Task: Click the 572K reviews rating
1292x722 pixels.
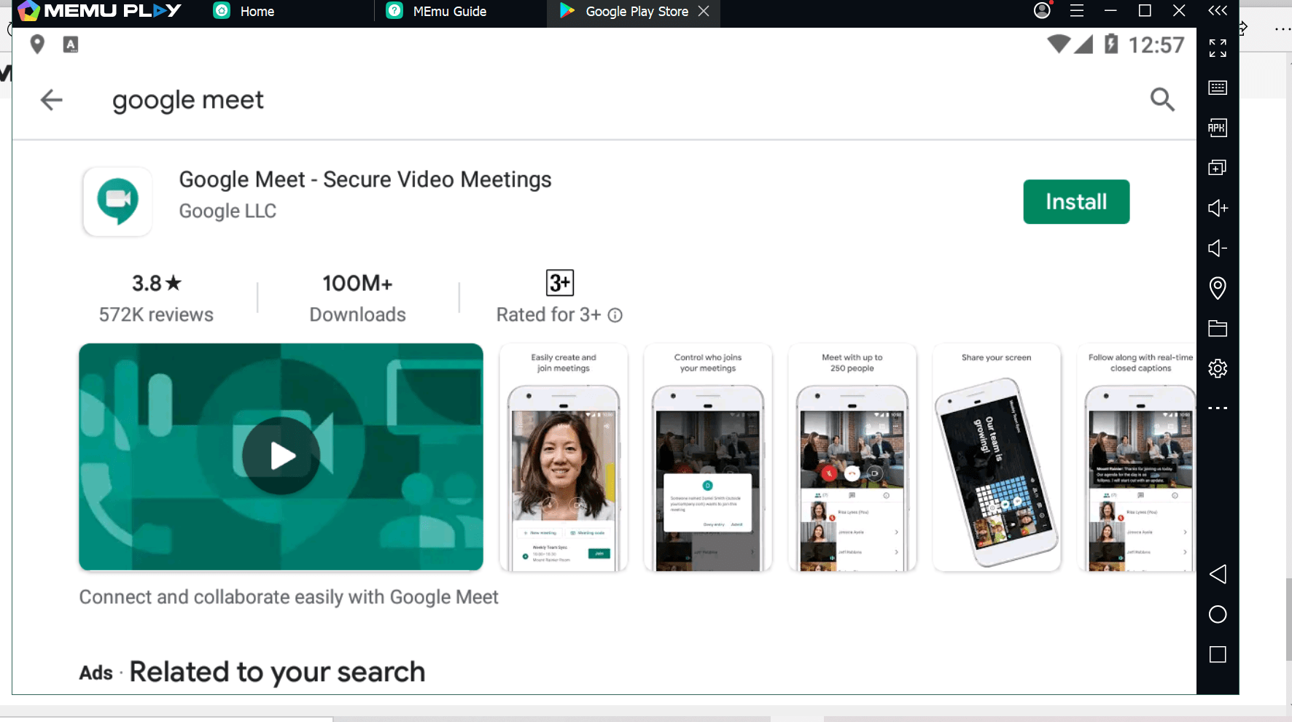Action: (156, 298)
